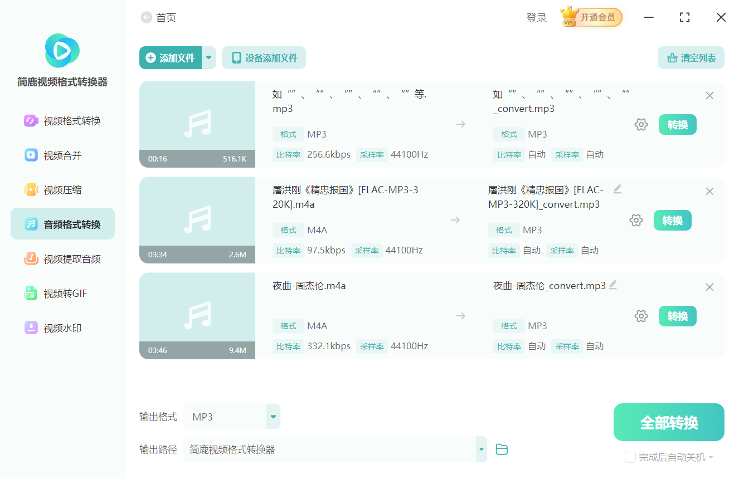The height and width of the screenshot is (479, 739).
Task: Convert 夜曲-周杰伦 with its 转换 button
Action: [x=678, y=316]
